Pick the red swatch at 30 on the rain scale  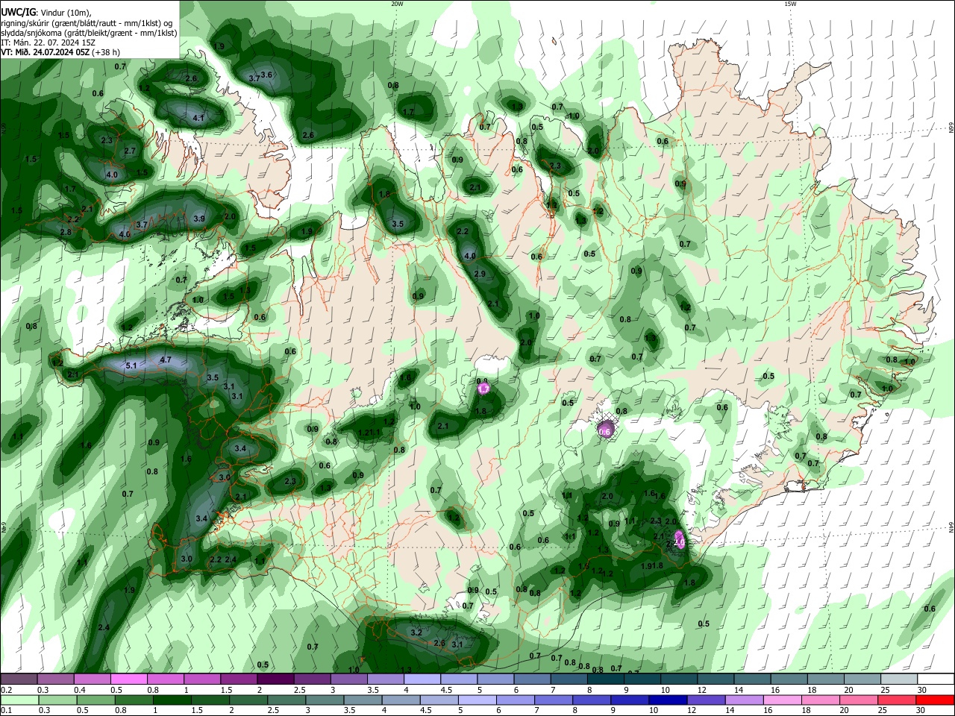click(x=935, y=700)
